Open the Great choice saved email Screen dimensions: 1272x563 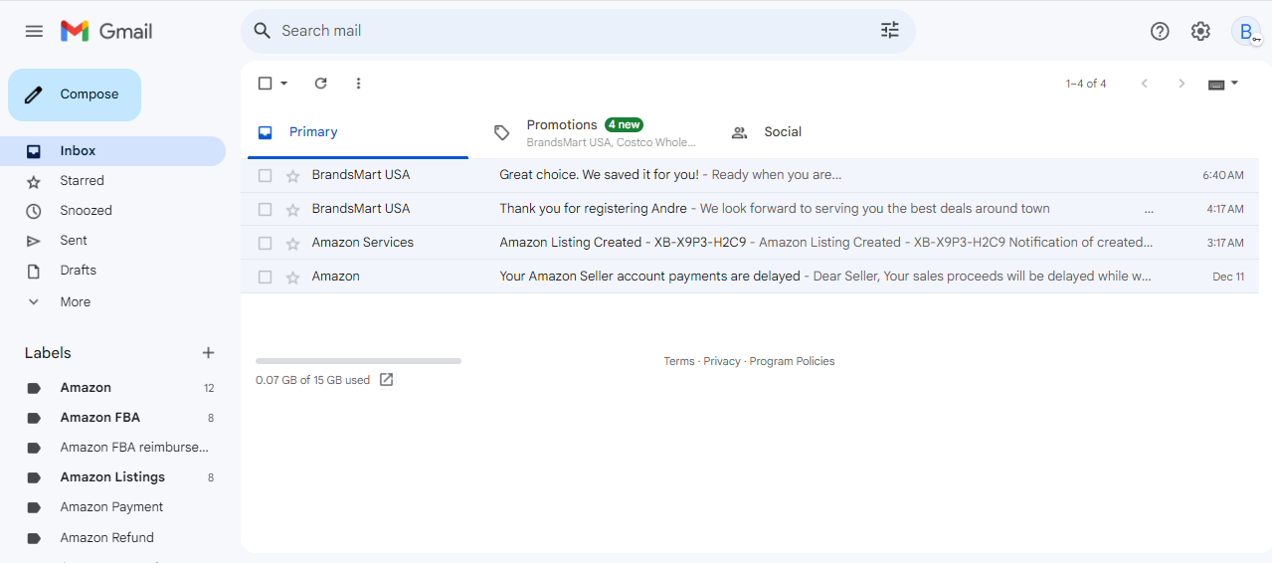750,175
